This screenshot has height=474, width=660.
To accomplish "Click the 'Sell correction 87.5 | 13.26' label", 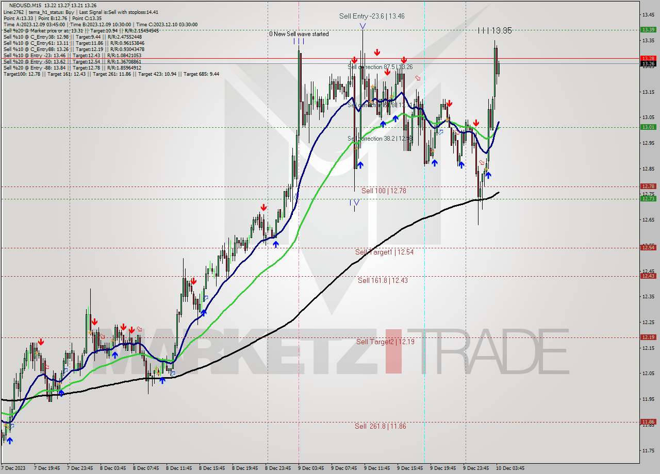I will point(380,67).
